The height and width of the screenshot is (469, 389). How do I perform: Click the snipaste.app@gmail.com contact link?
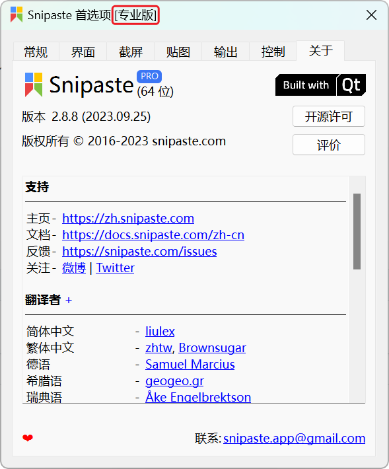[x=294, y=439]
